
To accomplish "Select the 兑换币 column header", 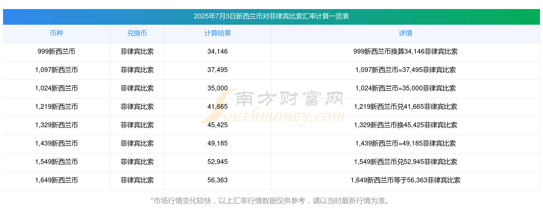I will [137, 33].
